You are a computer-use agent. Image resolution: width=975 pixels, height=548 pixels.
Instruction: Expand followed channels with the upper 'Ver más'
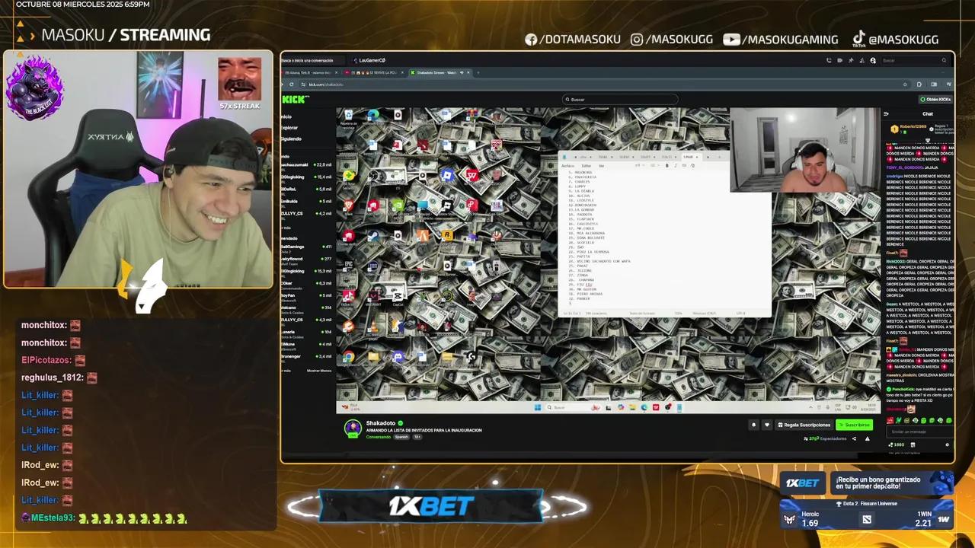tap(286, 228)
